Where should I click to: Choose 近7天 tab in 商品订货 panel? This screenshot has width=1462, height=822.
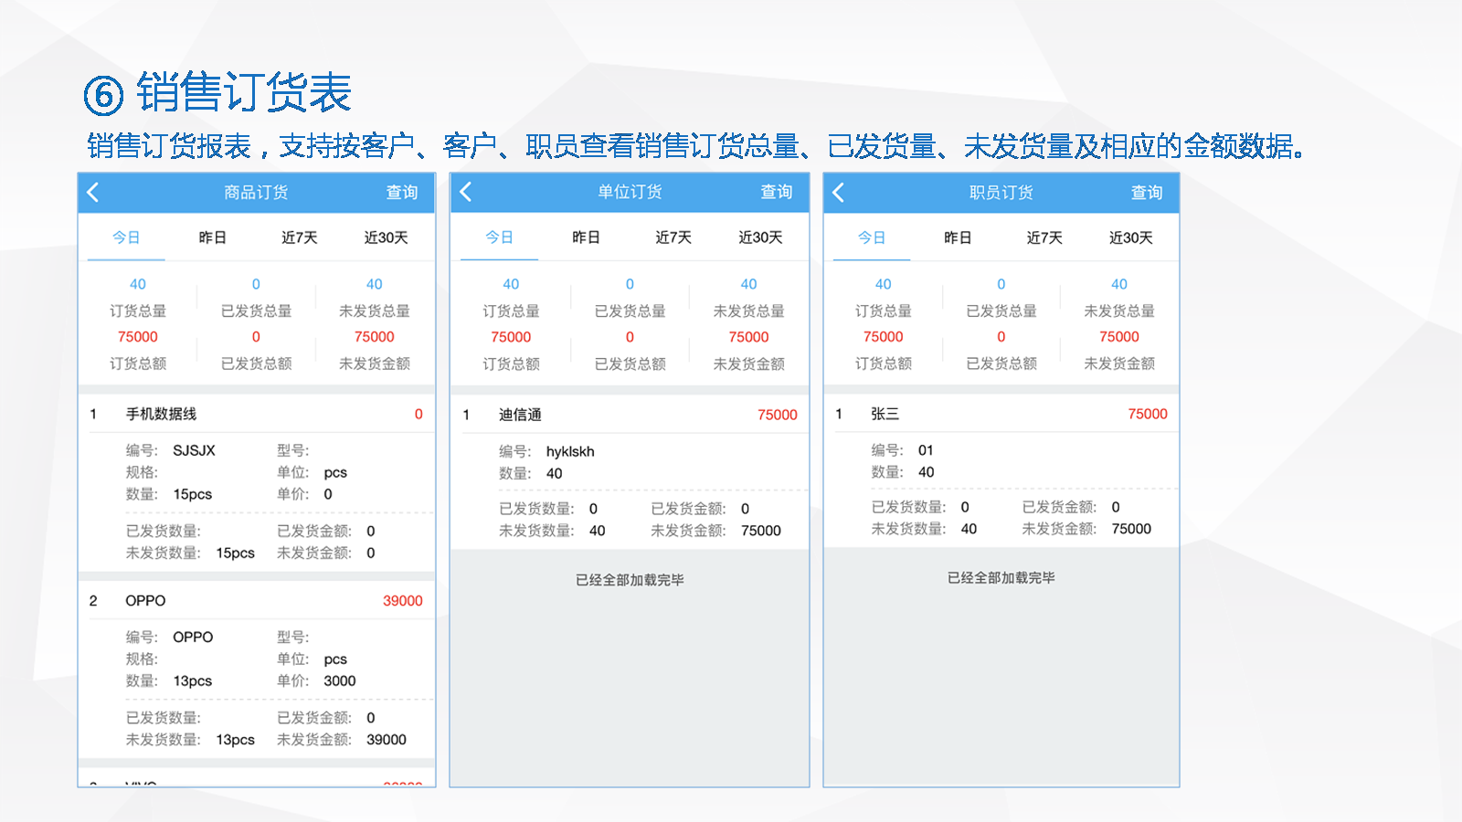pyautogui.click(x=299, y=237)
